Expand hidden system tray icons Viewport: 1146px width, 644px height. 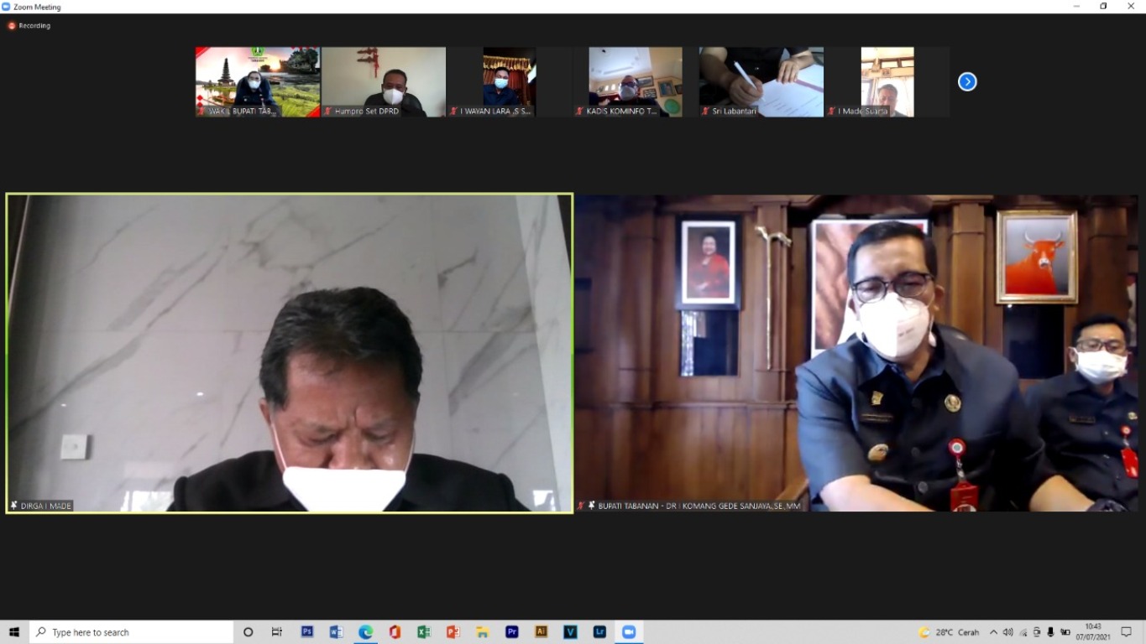[993, 632]
